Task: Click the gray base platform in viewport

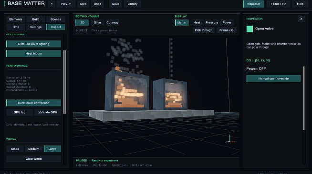Action: pos(151,116)
